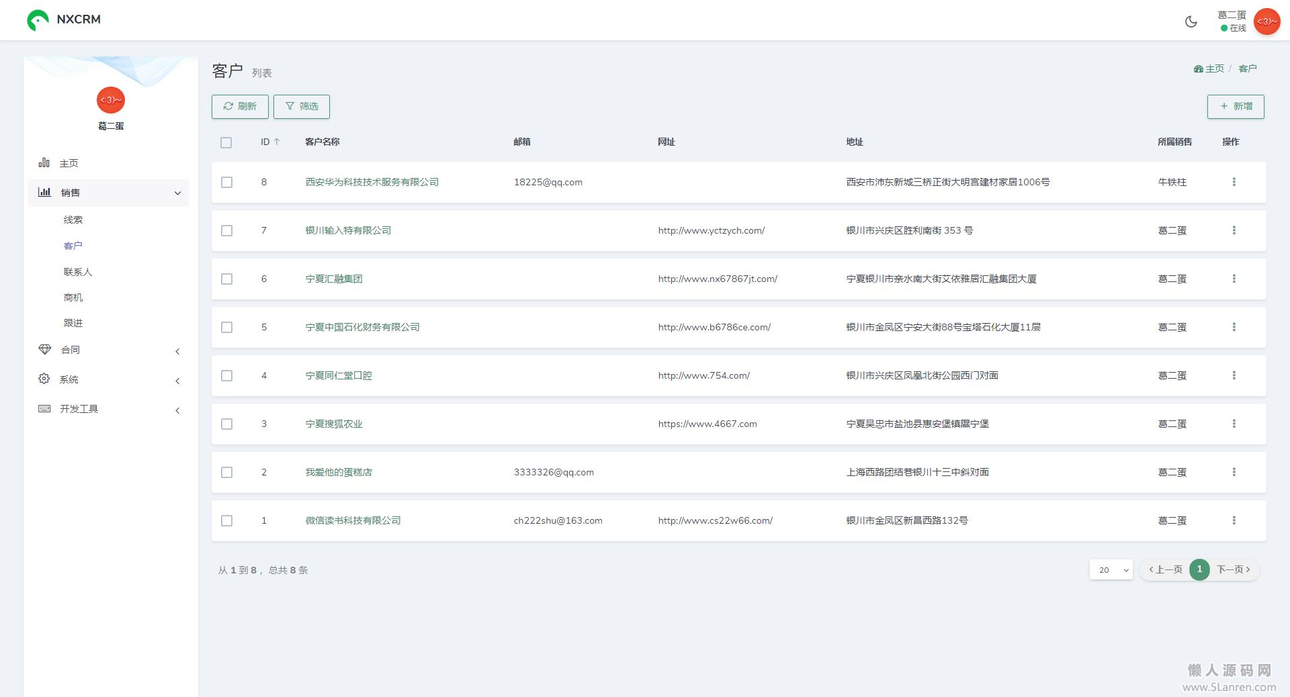1290x697 pixels.
Task: Click the 新增 button
Action: click(1235, 107)
